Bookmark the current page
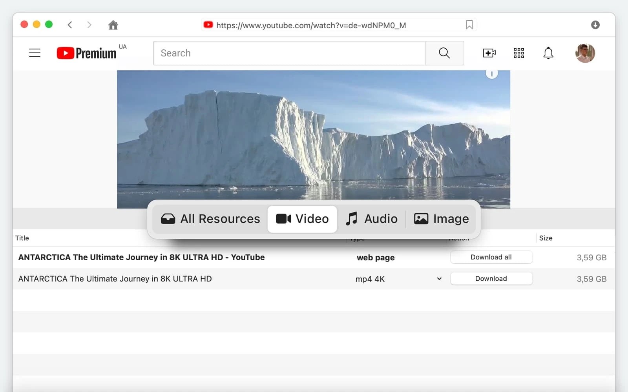This screenshot has width=628, height=392. pyautogui.click(x=469, y=25)
